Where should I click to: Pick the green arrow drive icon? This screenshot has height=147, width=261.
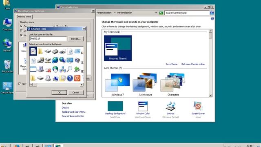(x=77, y=69)
